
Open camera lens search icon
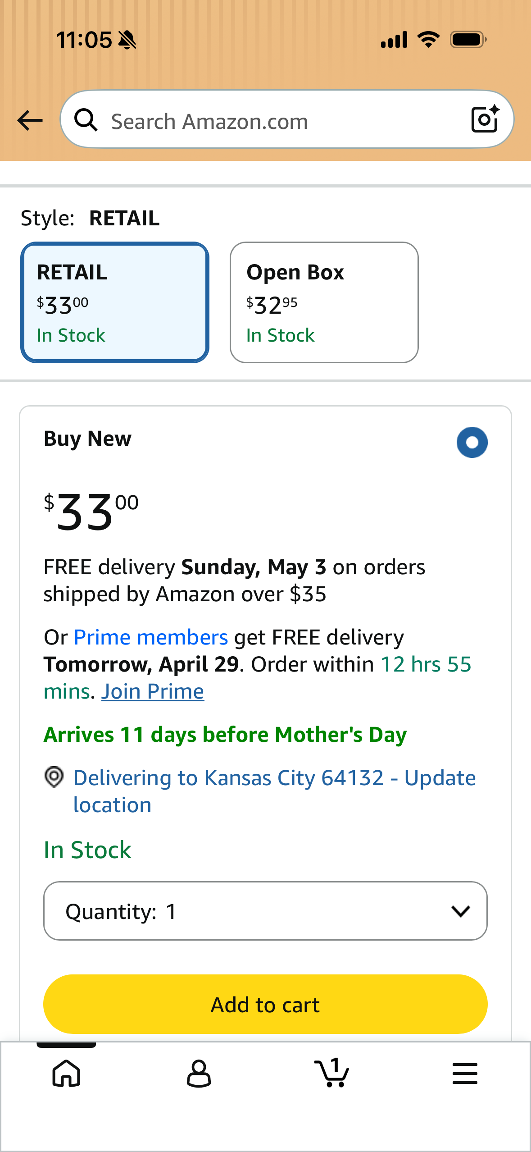(x=485, y=119)
